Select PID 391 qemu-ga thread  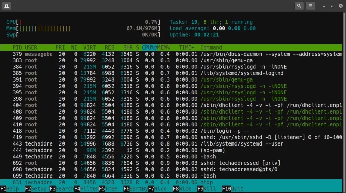point(171,80)
